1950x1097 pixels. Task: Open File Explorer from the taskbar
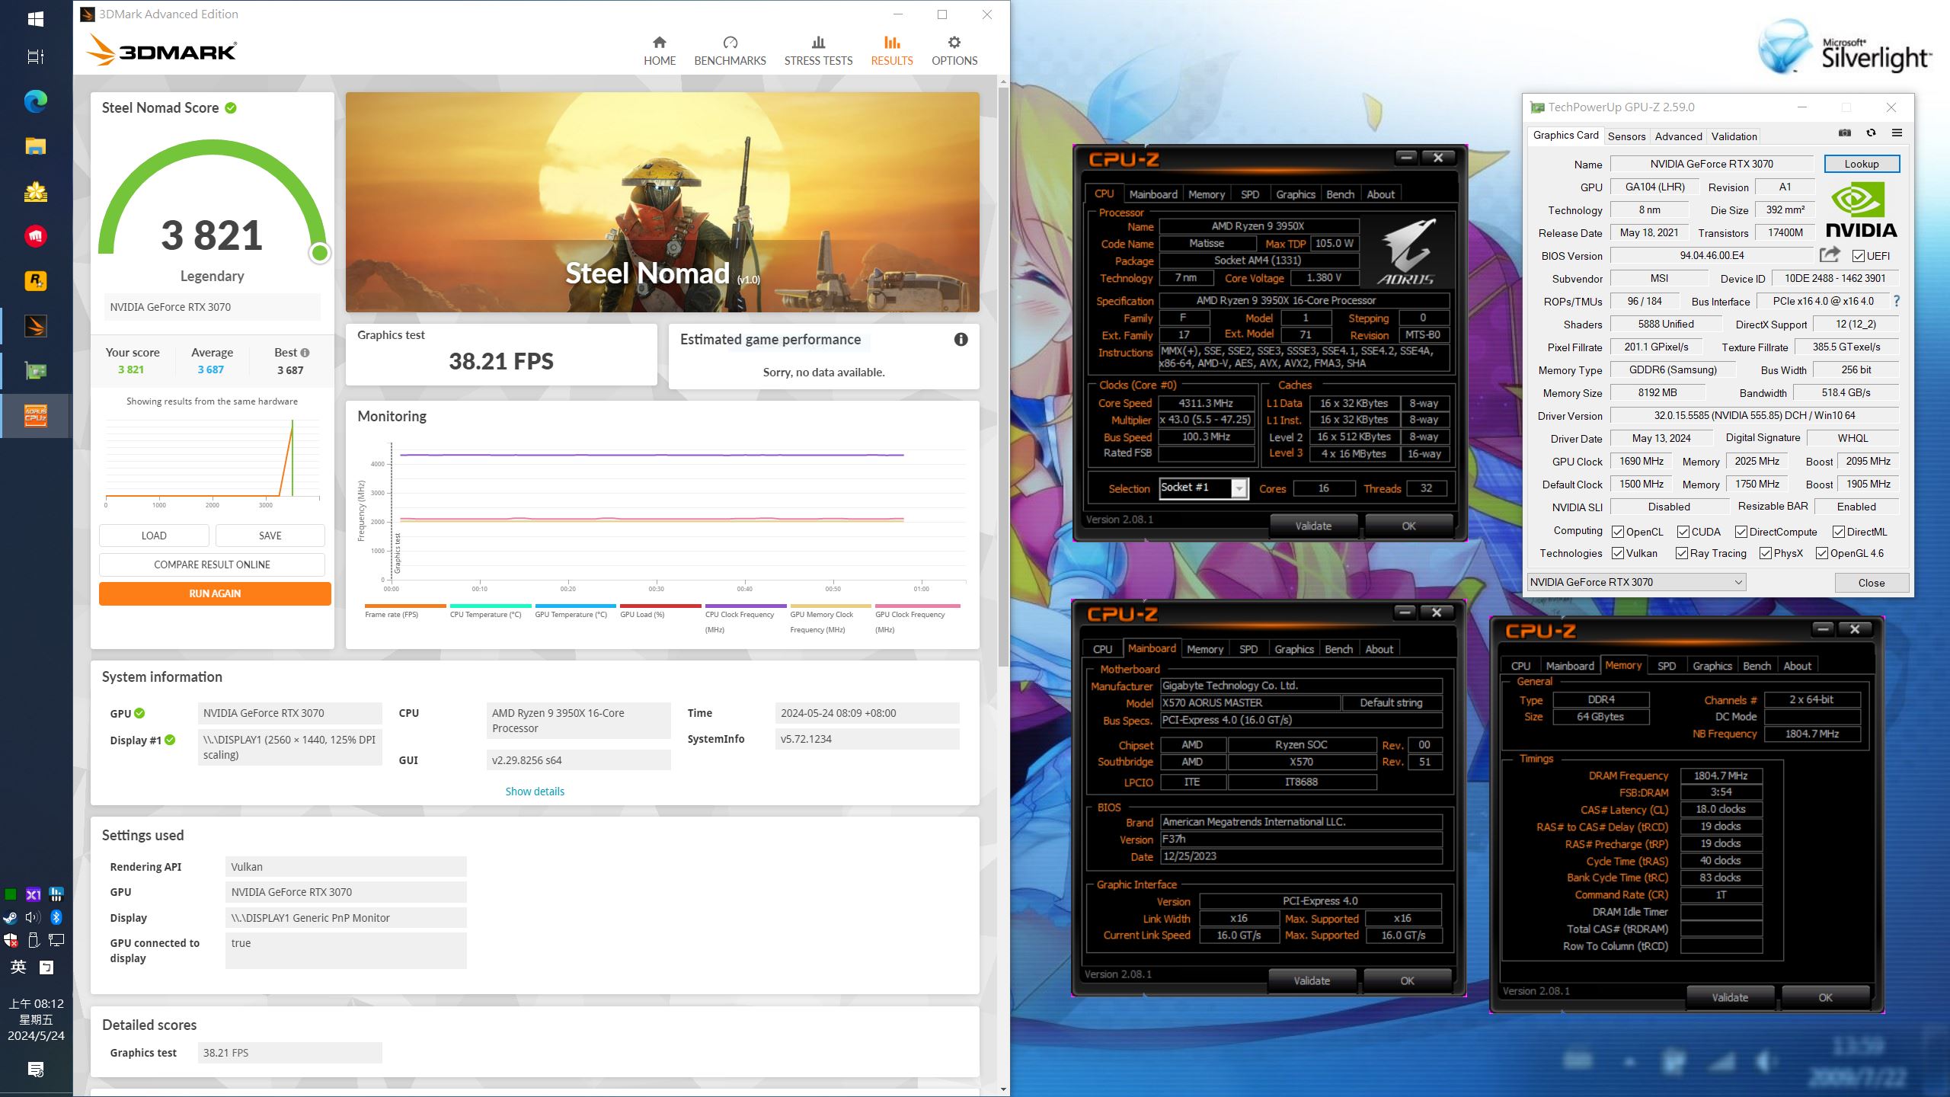click(36, 146)
